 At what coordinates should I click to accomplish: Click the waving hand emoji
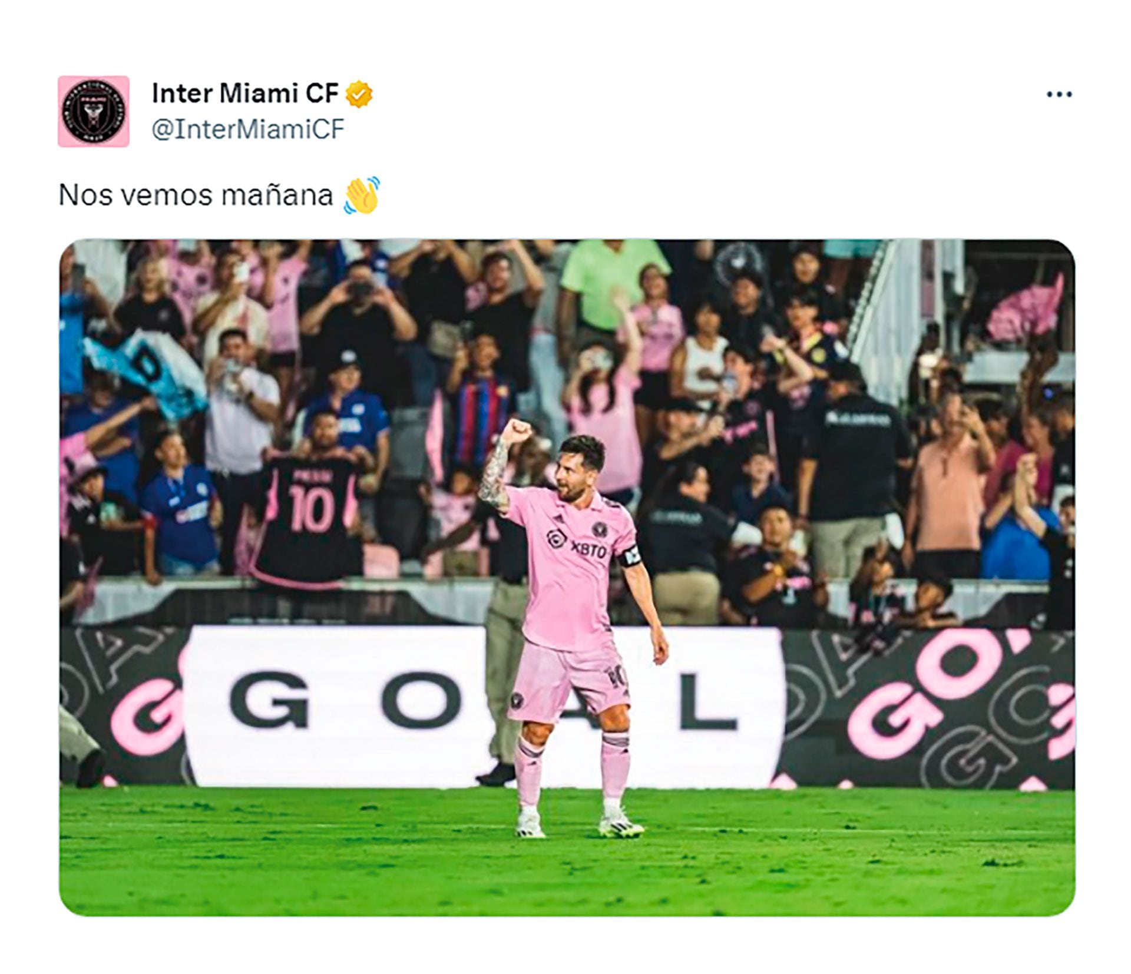(362, 196)
